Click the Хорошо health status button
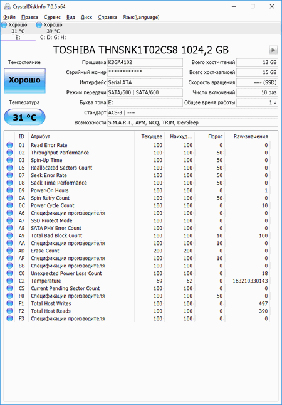 click(24, 80)
